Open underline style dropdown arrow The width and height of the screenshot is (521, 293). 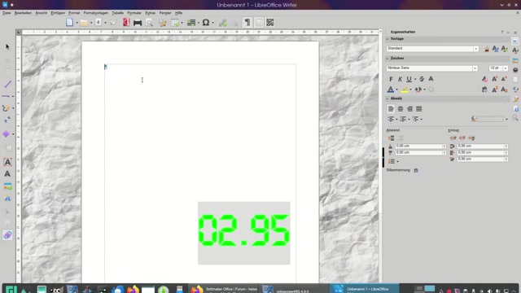415,80
